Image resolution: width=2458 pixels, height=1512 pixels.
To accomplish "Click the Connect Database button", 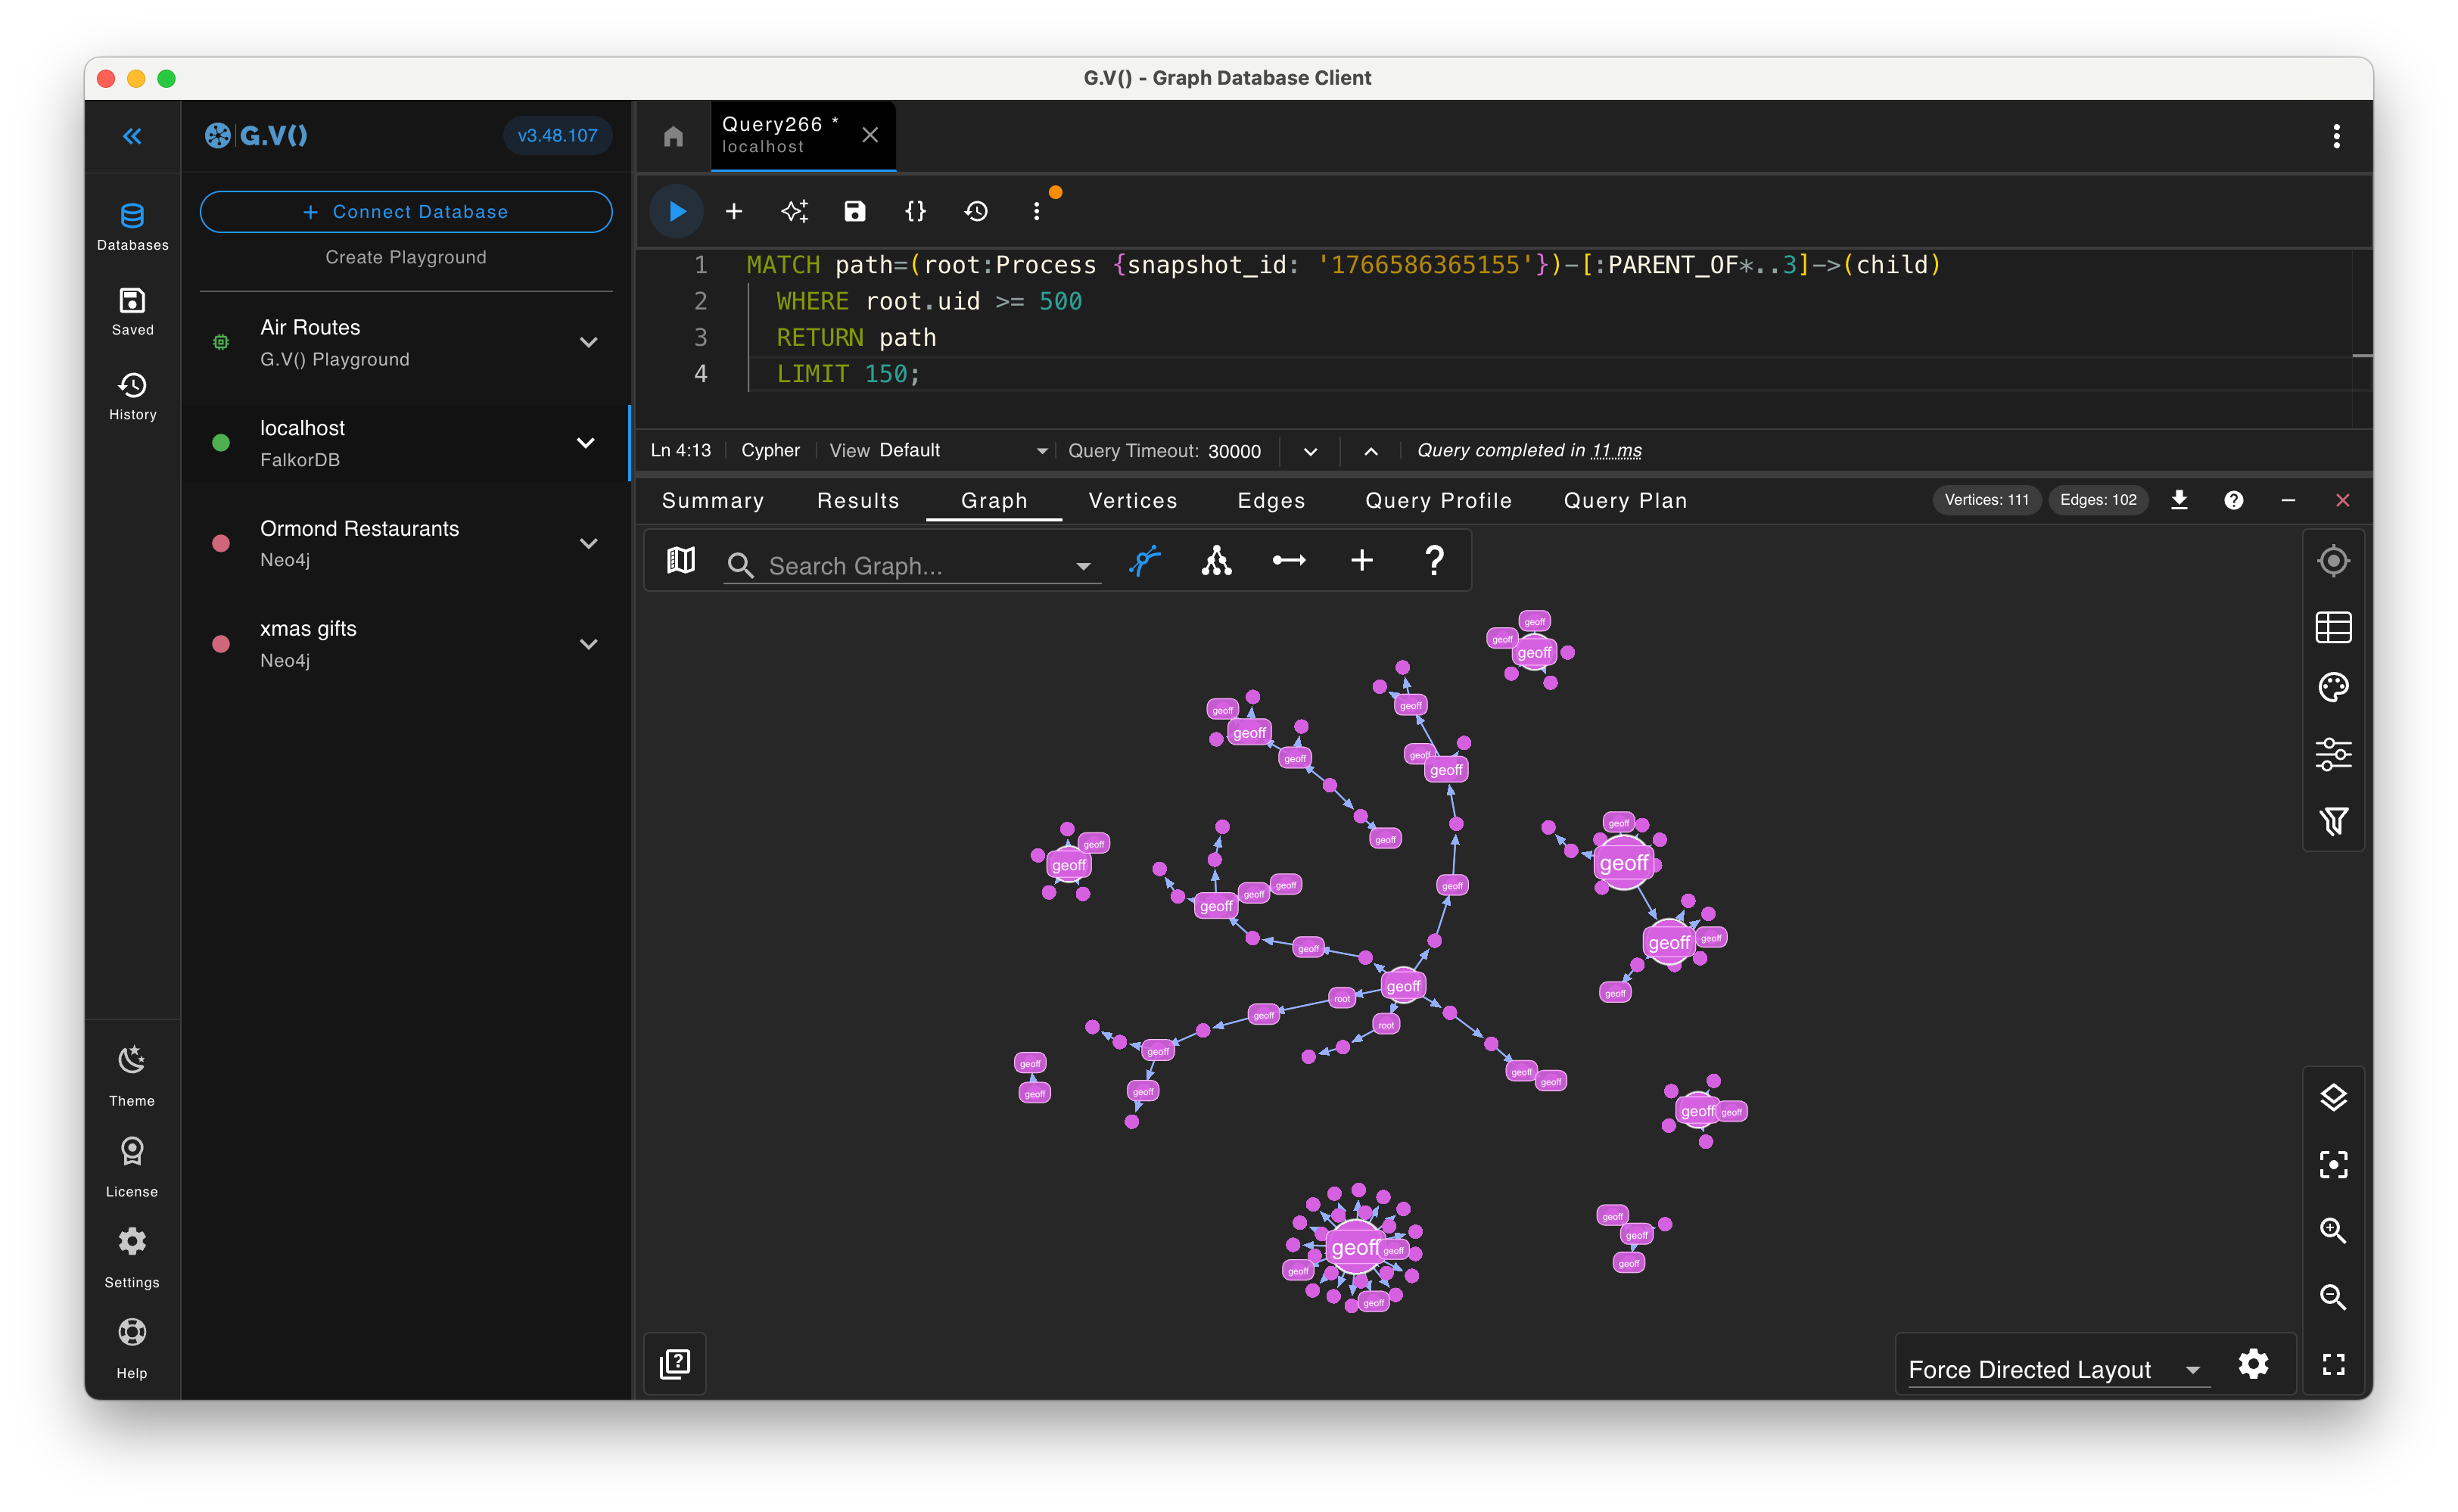I will click(405, 211).
